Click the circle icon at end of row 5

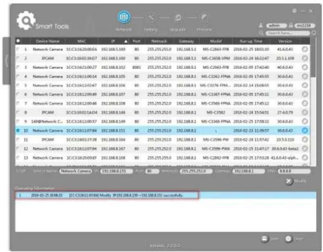305,85
